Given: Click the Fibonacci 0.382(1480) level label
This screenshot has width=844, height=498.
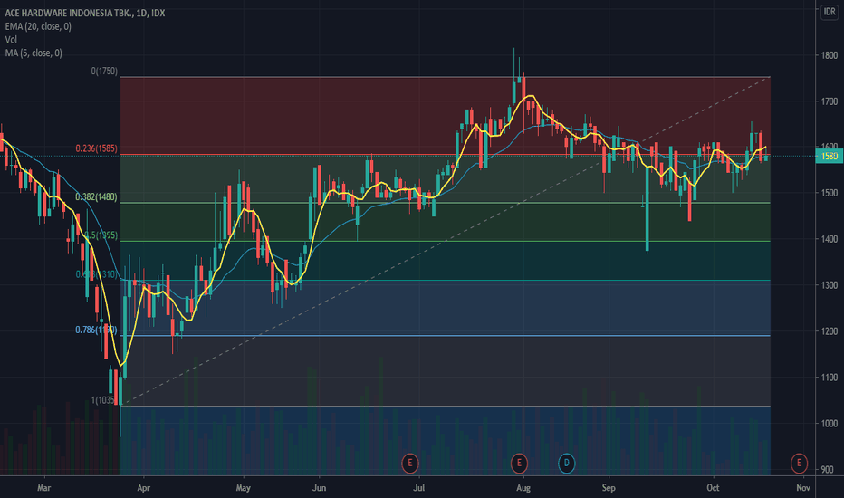Looking at the screenshot, I should (x=96, y=197).
